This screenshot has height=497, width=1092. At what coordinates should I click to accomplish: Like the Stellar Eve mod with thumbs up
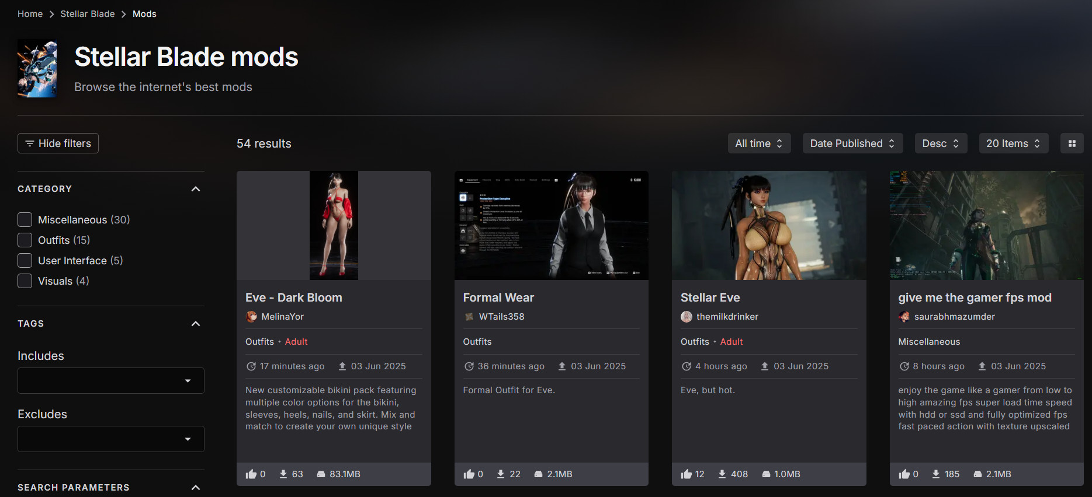687,474
